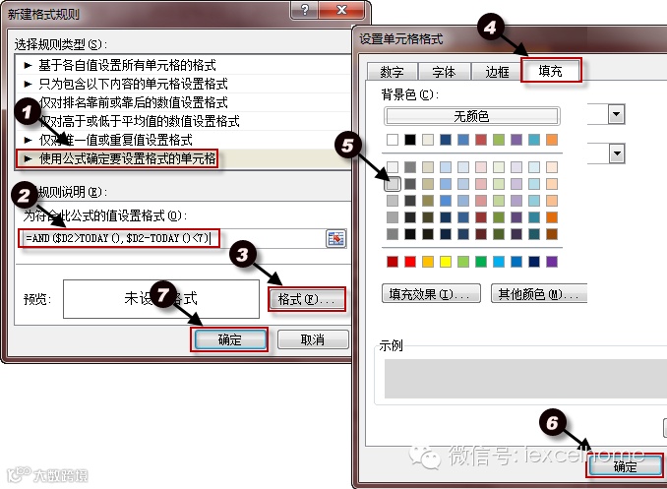
Task: Pick the purple swatch in standard colors row
Action: click(552, 262)
